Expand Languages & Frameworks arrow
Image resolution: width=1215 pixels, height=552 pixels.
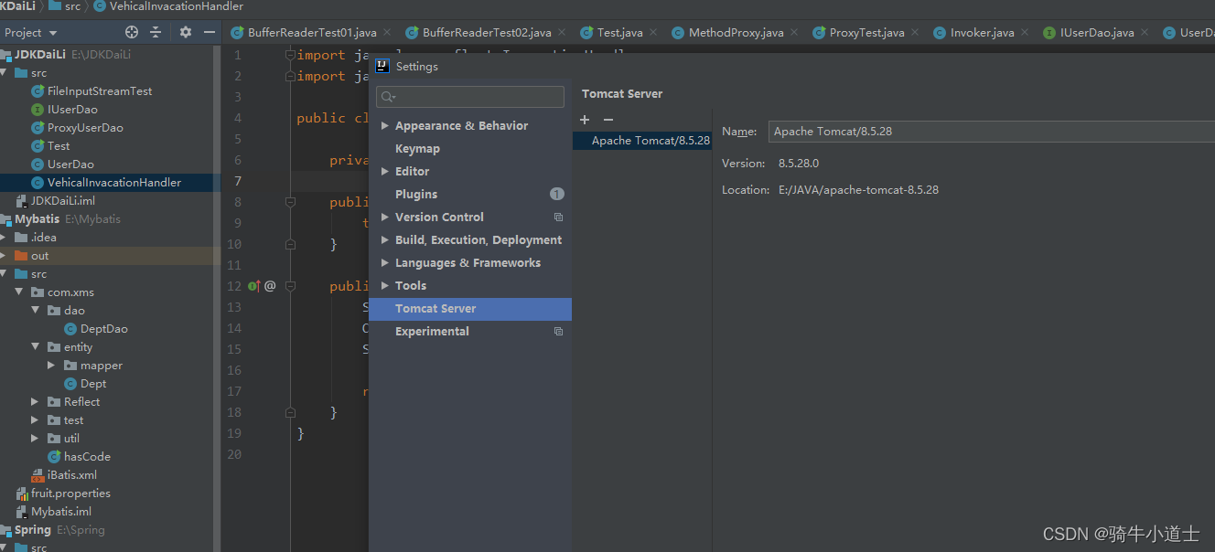[x=385, y=263]
